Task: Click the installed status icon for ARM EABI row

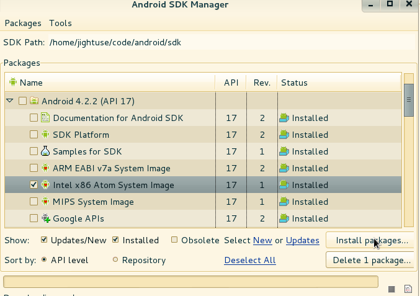Action: (284, 168)
